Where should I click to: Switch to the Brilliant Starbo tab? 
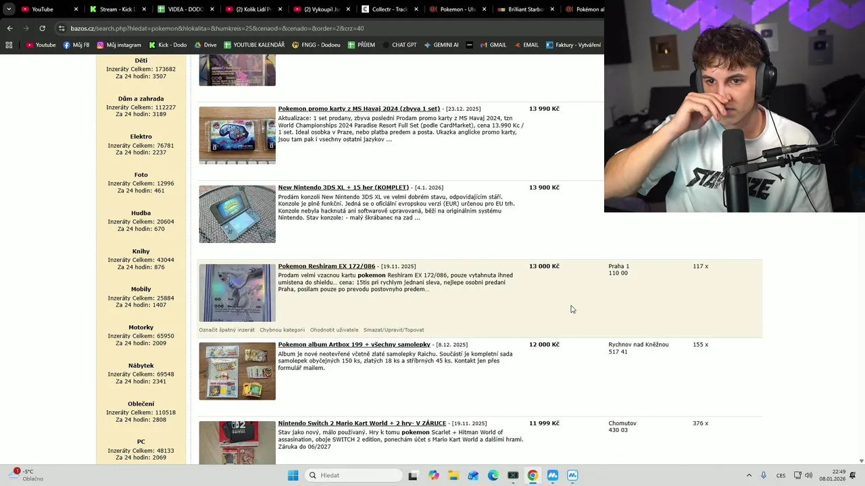[525, 9]
